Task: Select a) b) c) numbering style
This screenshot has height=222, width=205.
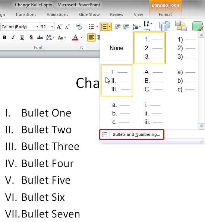Action: tap(182, 81)
